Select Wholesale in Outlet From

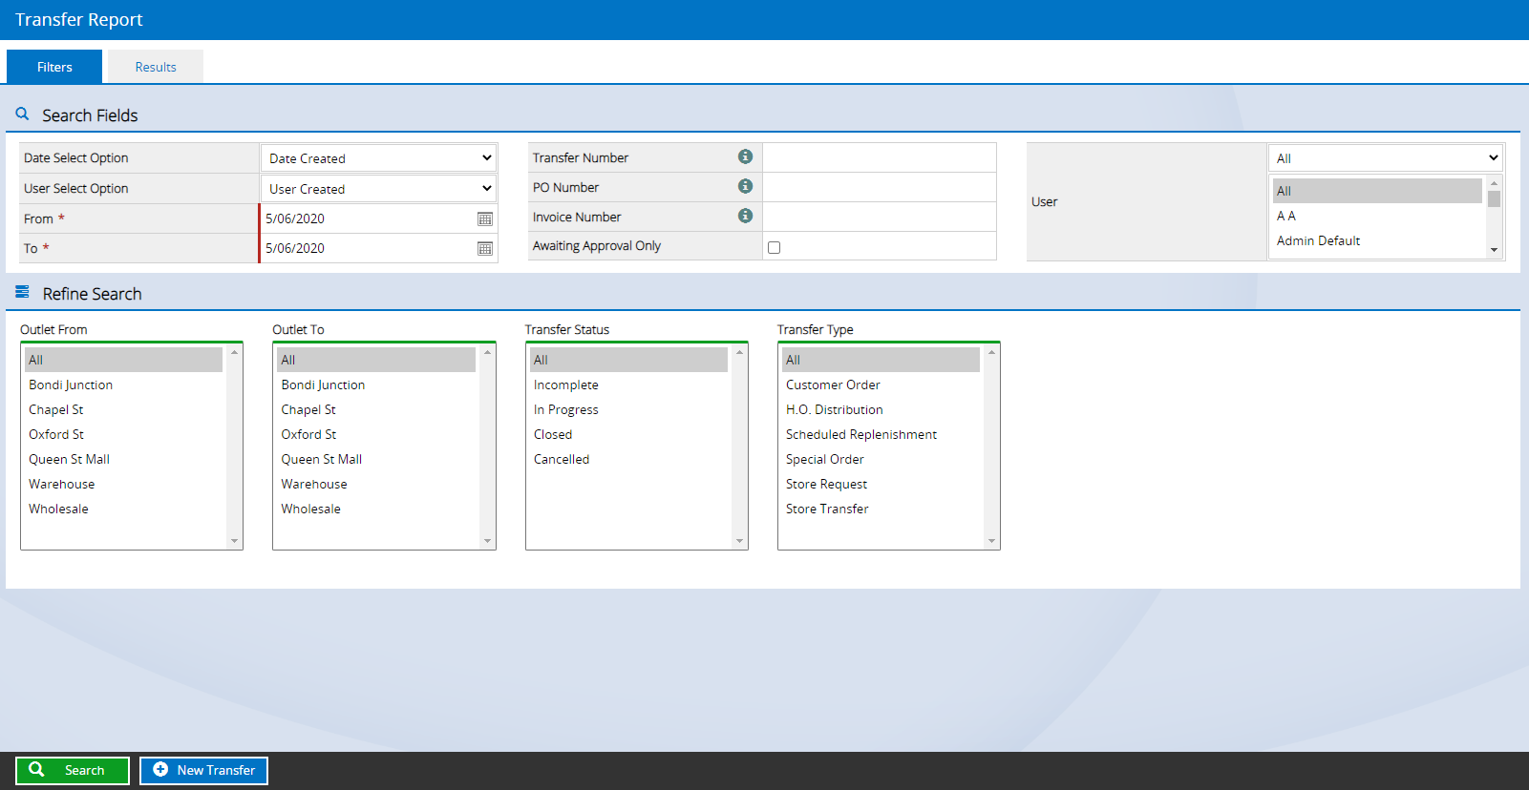click(123, 509)
